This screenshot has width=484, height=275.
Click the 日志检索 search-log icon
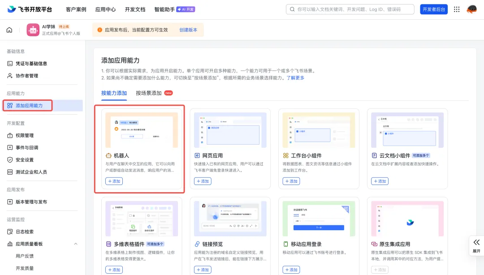pos(10,232)
